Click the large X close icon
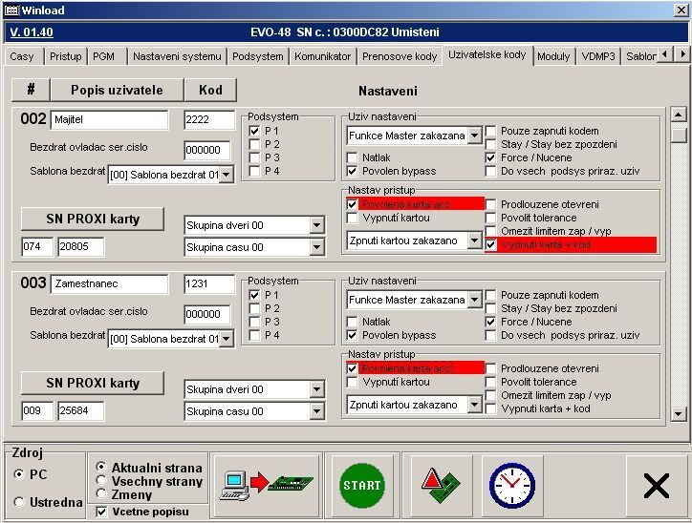The width and height of the screenshot is (692, 523). click(x=656, y=486)
